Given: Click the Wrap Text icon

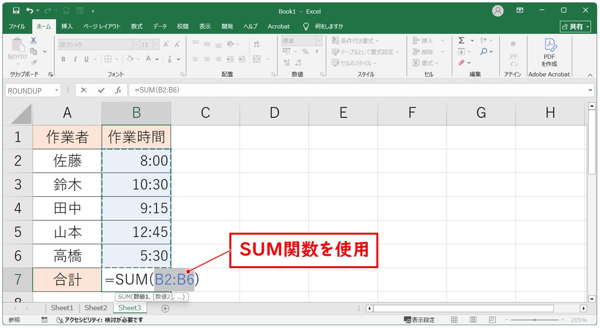Looking at the screenshot, I should click(x=257, y=45).
